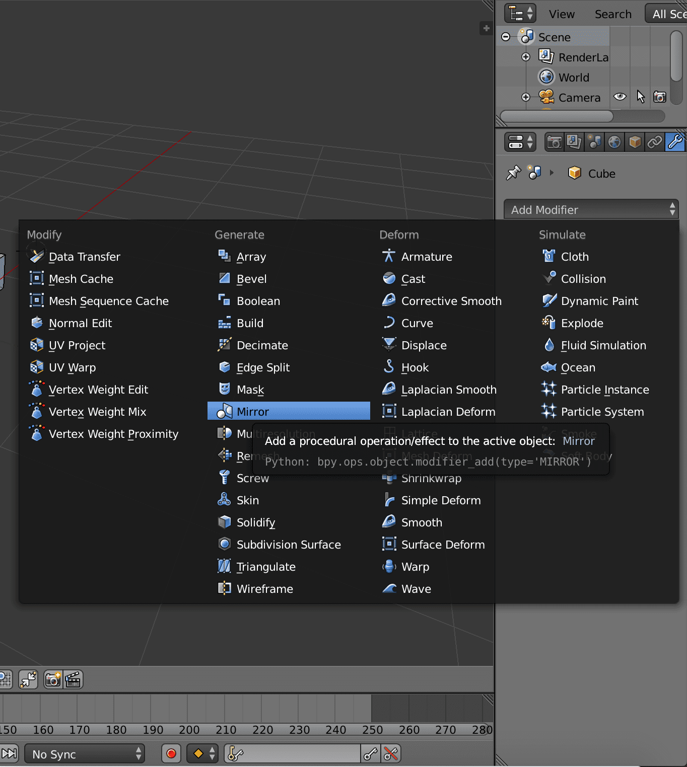The height and width of the screenshot is (767, 687).
Task: Expand the RenderLayers entry in the Outliner
Action: tap(526, 57)
